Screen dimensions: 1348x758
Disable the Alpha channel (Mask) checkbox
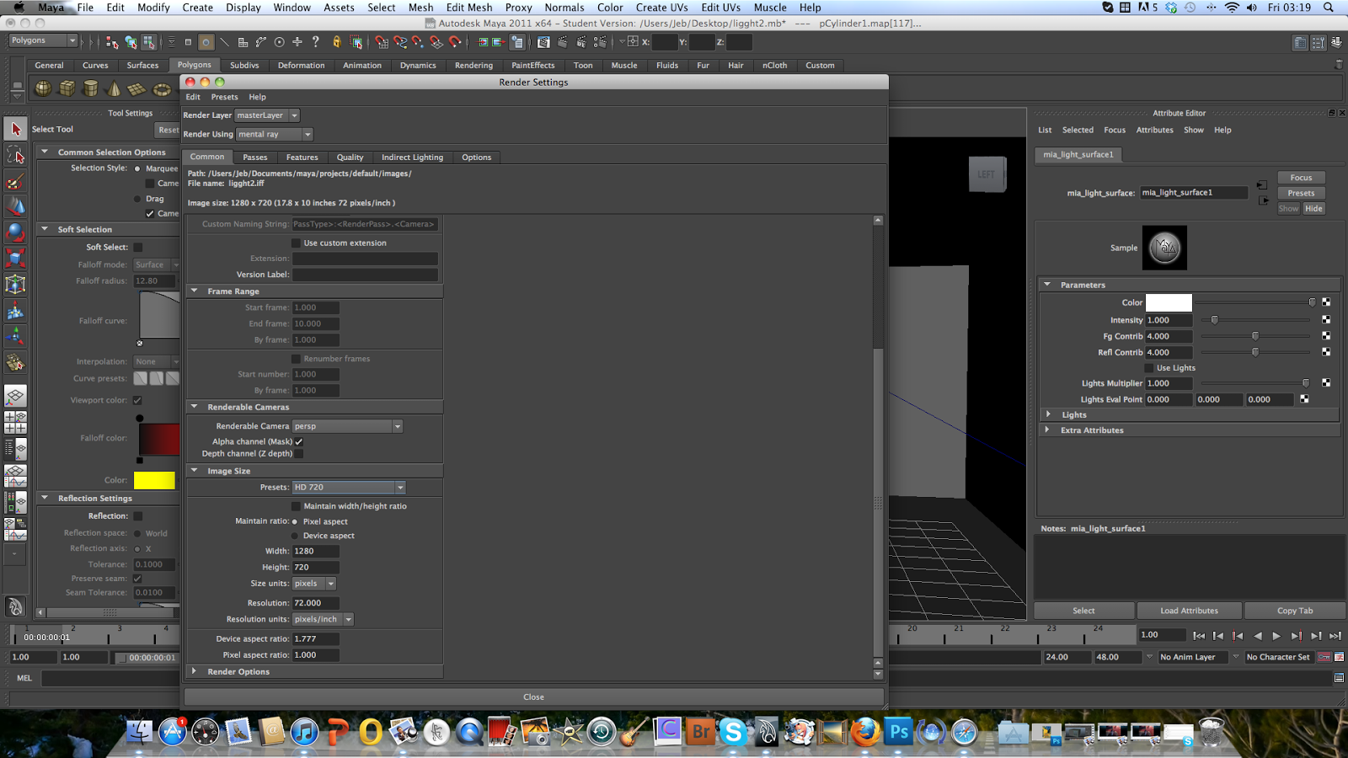tap(299, 441)
